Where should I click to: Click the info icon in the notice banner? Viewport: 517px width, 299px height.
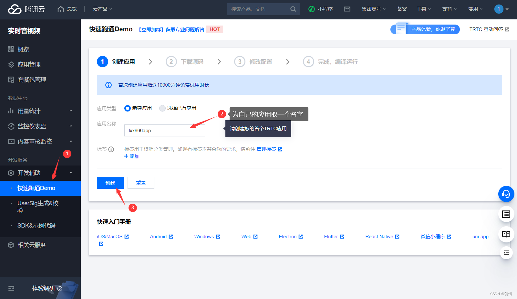[x=109, y=85]
